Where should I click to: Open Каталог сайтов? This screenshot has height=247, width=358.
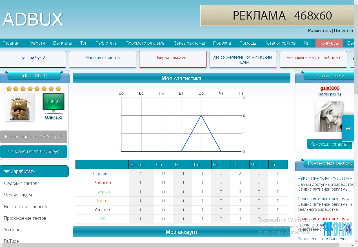pos(280,43)
